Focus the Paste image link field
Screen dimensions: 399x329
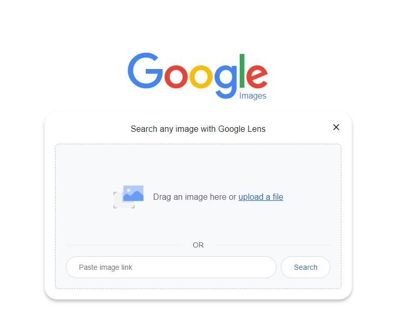click(x=171, y=267)
